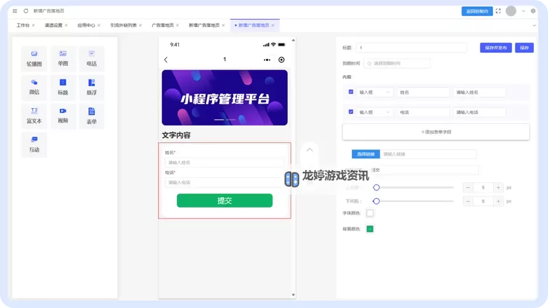The width and height of the screenshot is (548, 308).
Task: Switch to the 工作台 tab
Action: click(23, 25)
